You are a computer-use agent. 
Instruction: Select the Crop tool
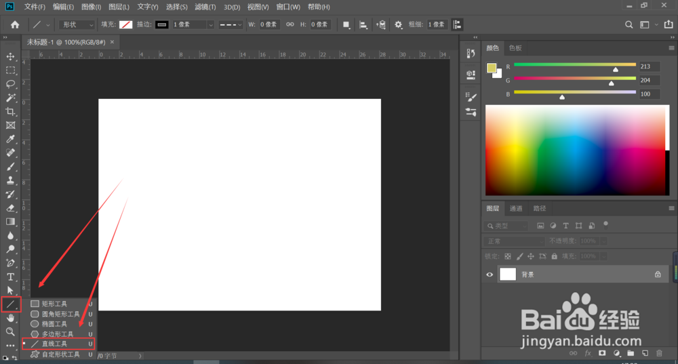pos(10,112)
